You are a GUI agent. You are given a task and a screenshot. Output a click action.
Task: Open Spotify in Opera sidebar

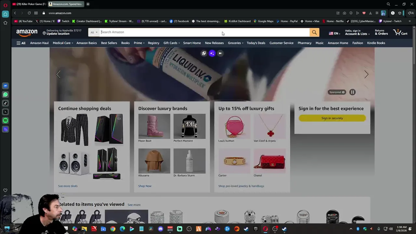(5, 121)
